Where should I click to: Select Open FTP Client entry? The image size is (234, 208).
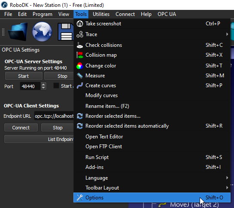(152, 147)
